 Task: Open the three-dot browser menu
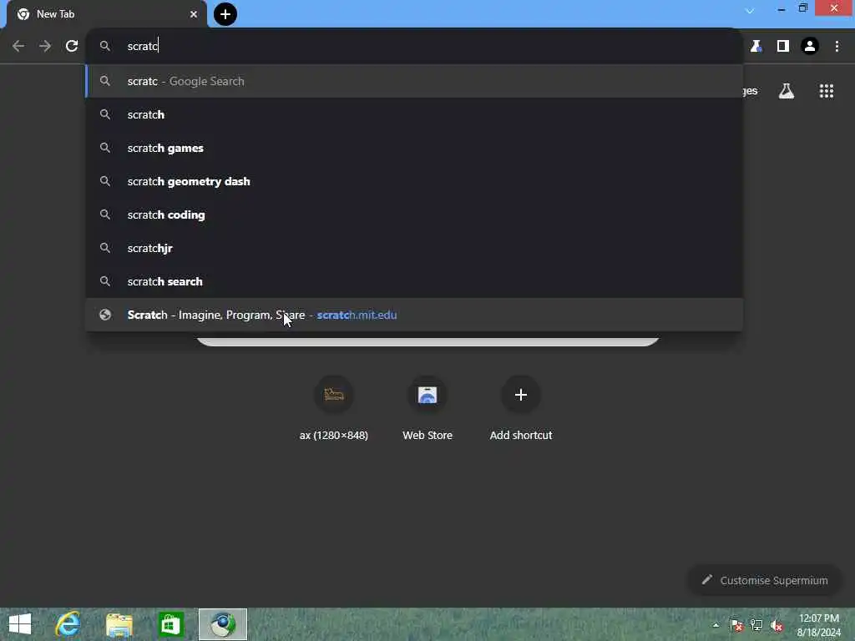[837, 47]
